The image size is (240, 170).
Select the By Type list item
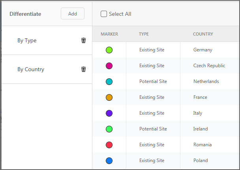pos(27,40)
